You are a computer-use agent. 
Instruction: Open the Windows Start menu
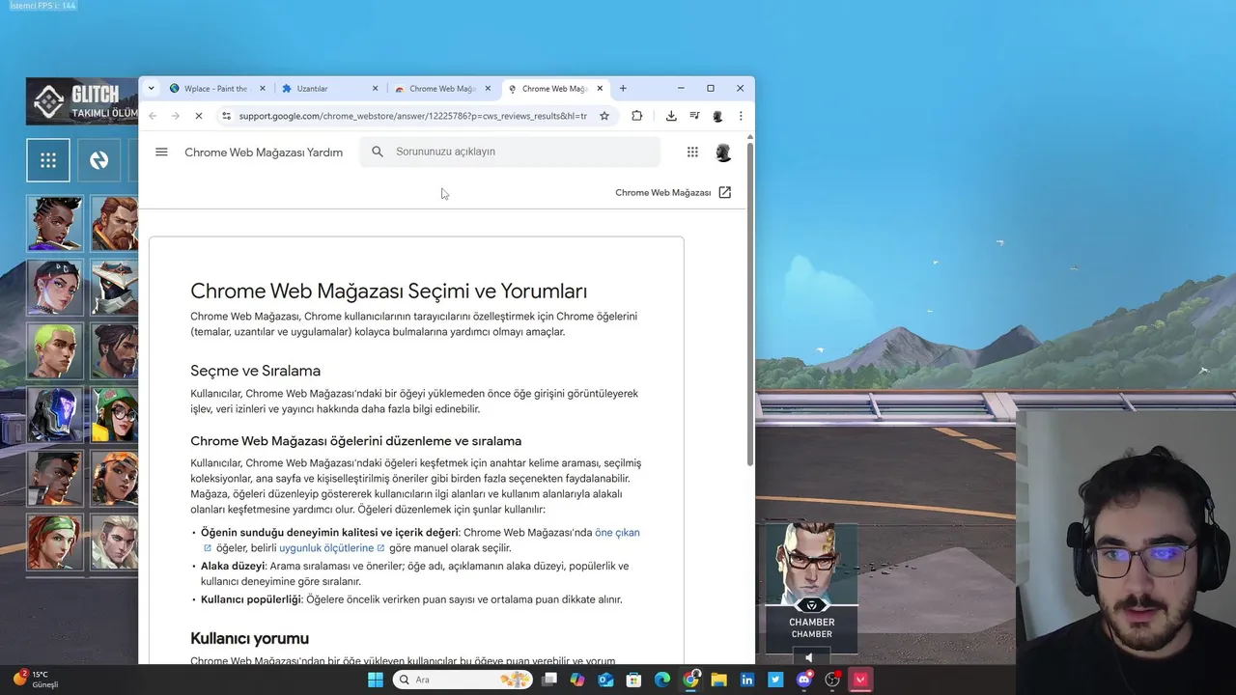(375, 680)
